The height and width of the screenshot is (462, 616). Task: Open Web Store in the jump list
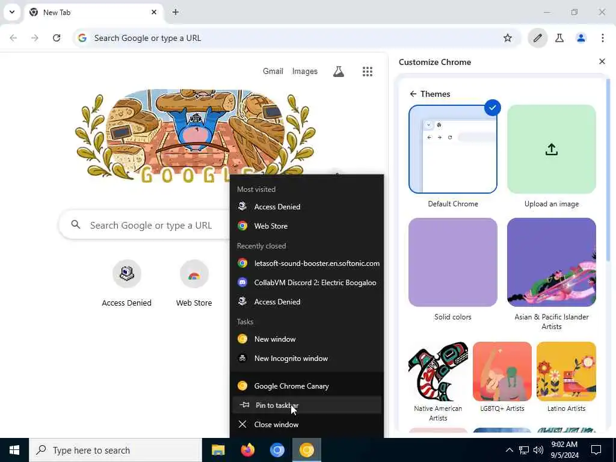click(306, 226)
